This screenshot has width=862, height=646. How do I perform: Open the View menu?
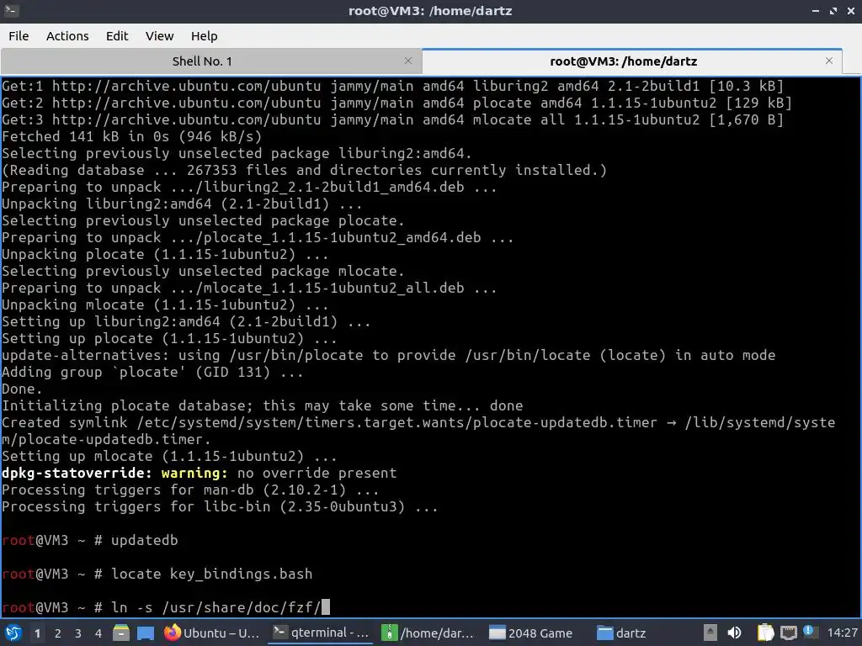point(159,35)
